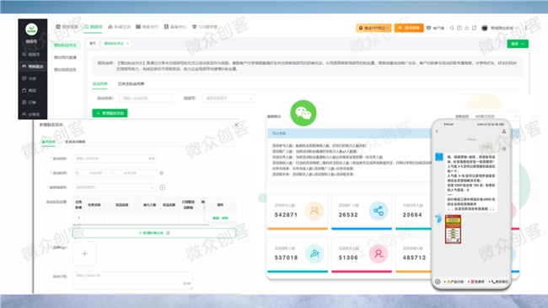
Task: Click the orange button beside VIP badge
Action: point(409,28)
